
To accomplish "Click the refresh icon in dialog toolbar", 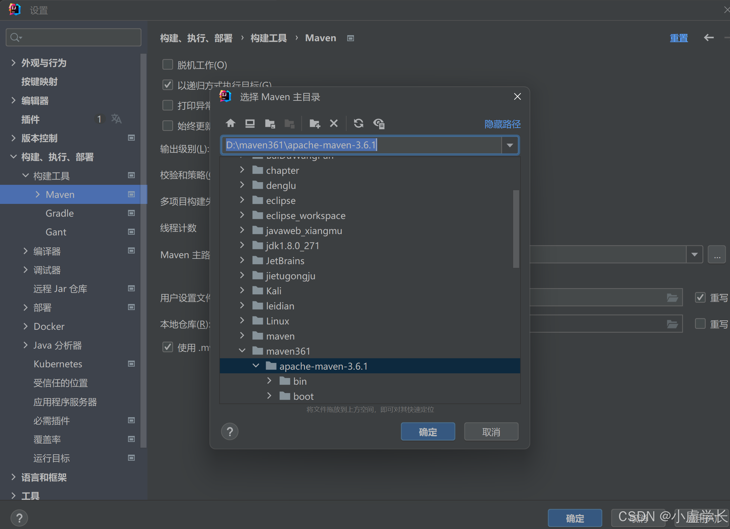I will point(359,124).
